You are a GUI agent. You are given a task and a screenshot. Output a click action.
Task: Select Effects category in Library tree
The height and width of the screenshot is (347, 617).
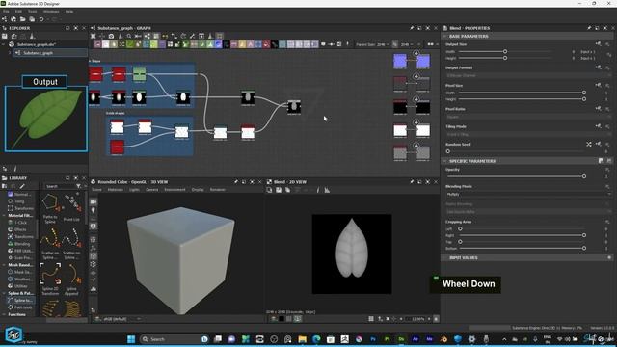[x=20, y=229]
